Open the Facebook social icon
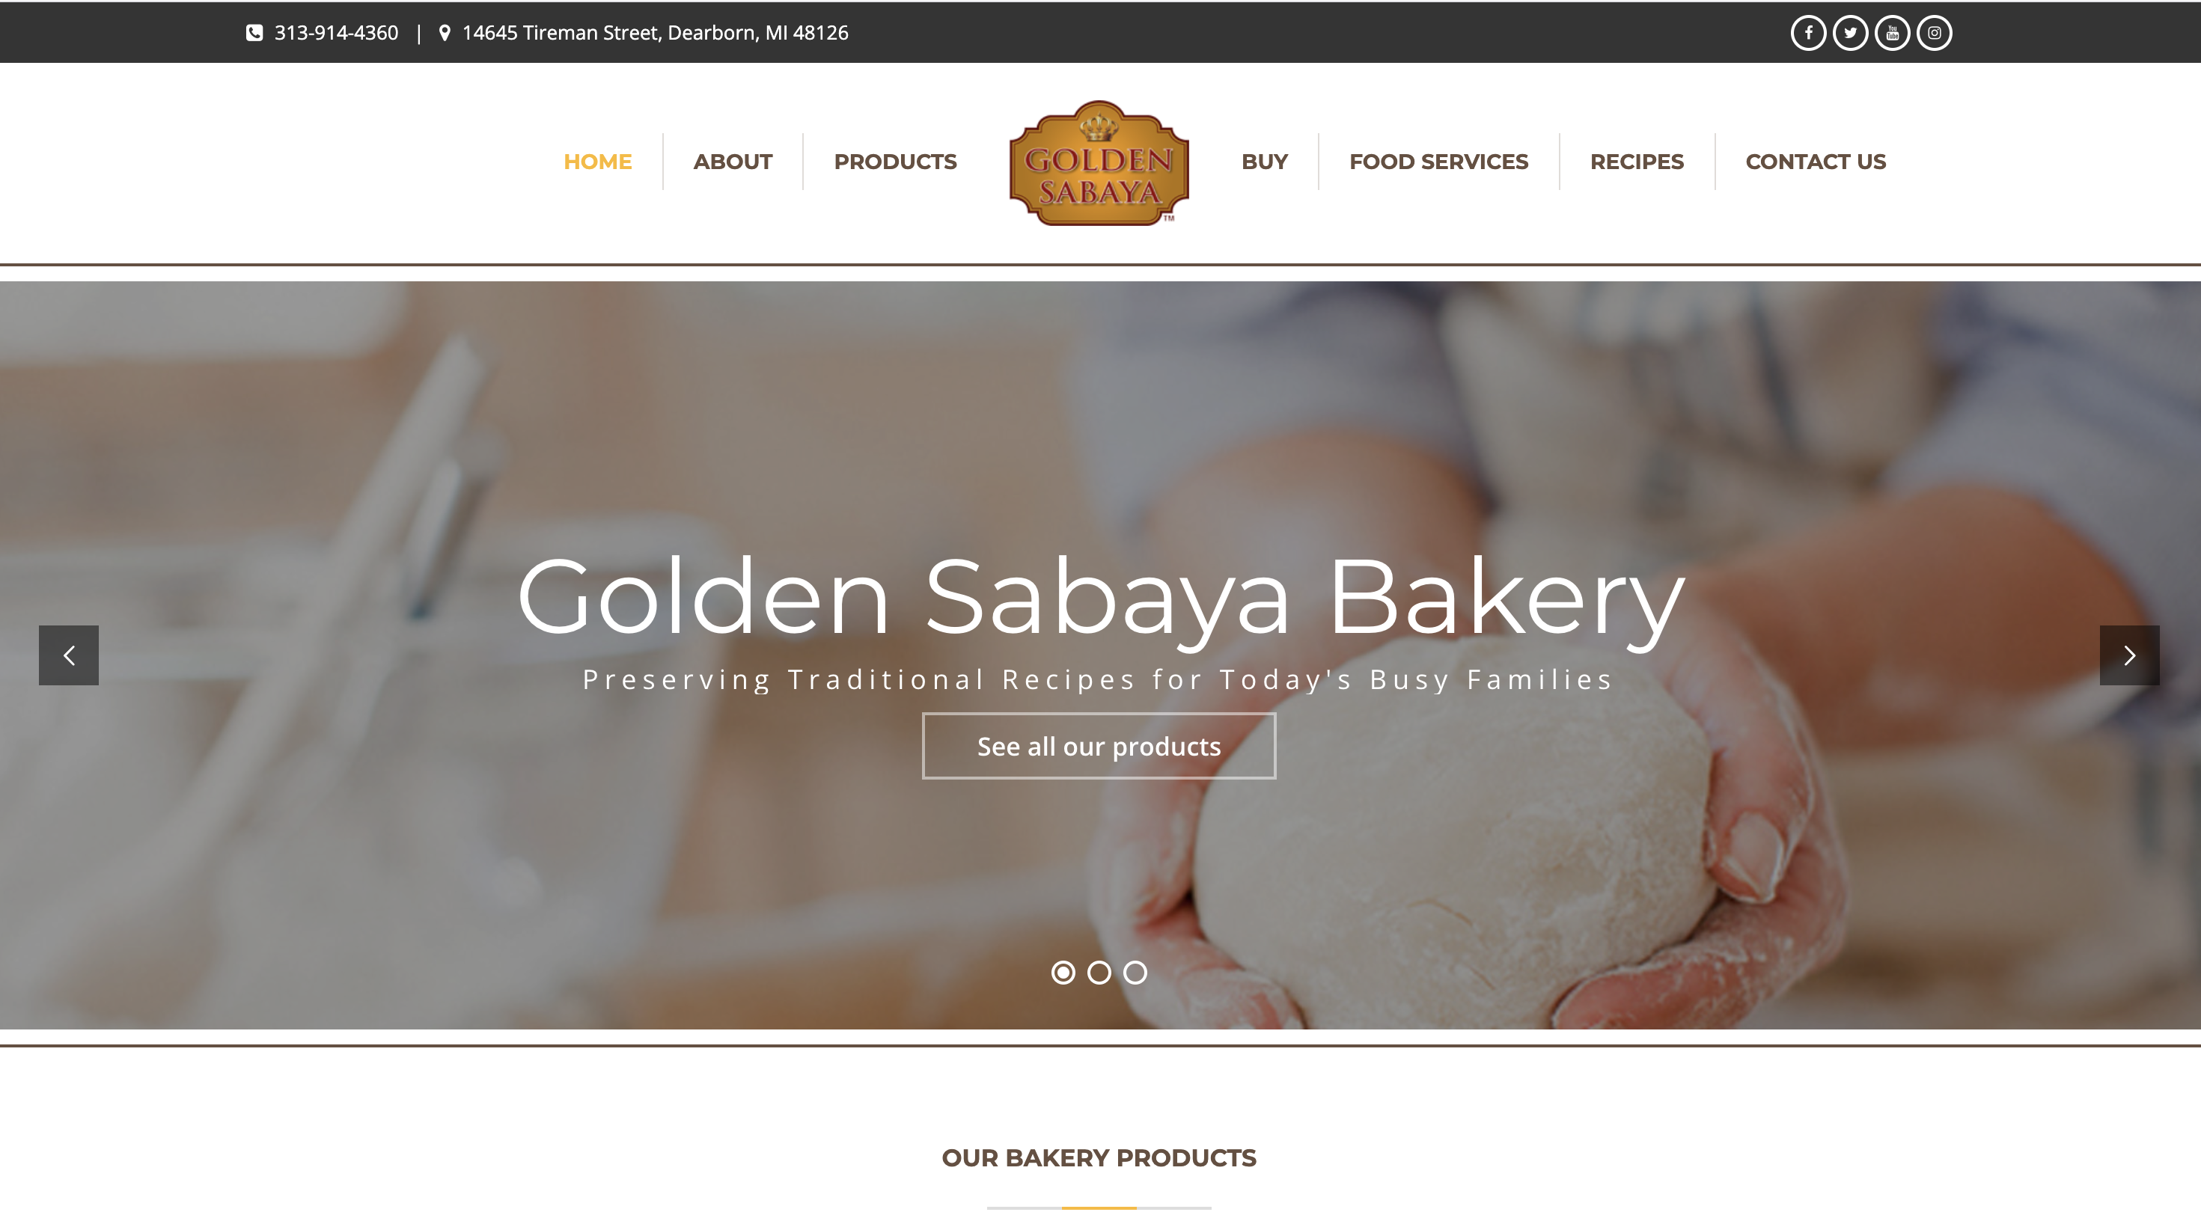The height and width of the screenshot is (1218, 2201). pos(1808,32)
